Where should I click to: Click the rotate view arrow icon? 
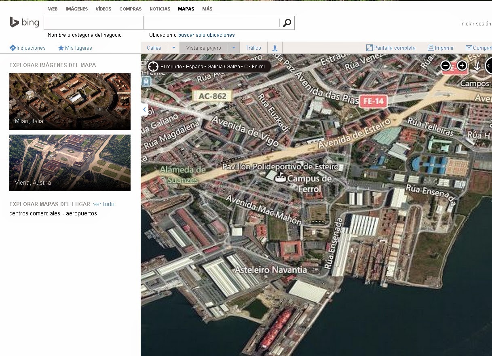coord(477,66)
